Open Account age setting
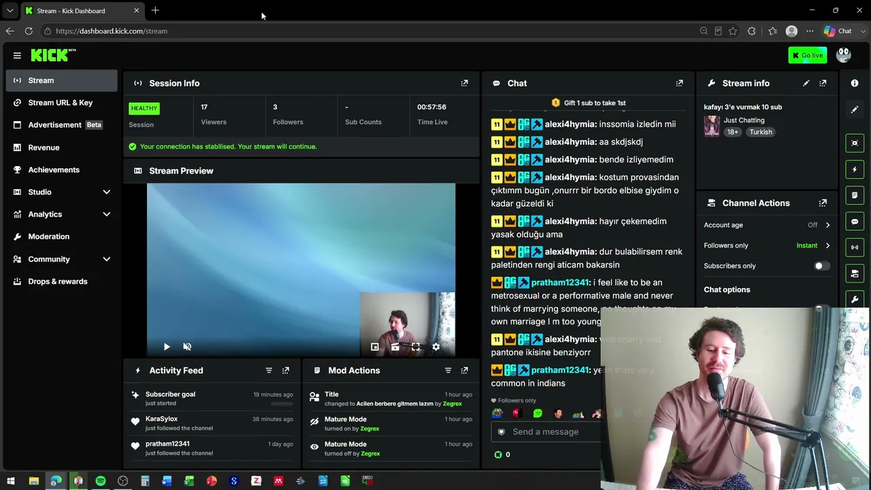 (x=767, y=225)
